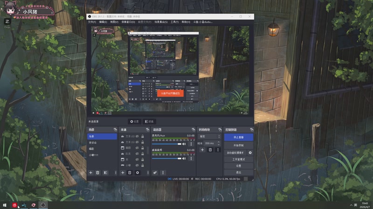The image size is (373, 209).
Task: Select the 小嘟111 scene
Action: coord(102,155)
